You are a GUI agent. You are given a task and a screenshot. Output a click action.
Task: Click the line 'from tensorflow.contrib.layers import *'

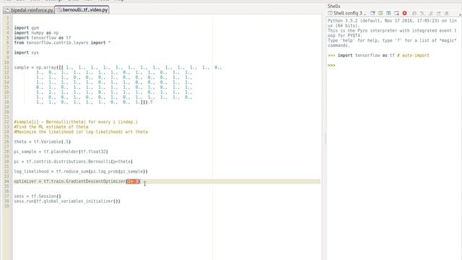[62, 43]
